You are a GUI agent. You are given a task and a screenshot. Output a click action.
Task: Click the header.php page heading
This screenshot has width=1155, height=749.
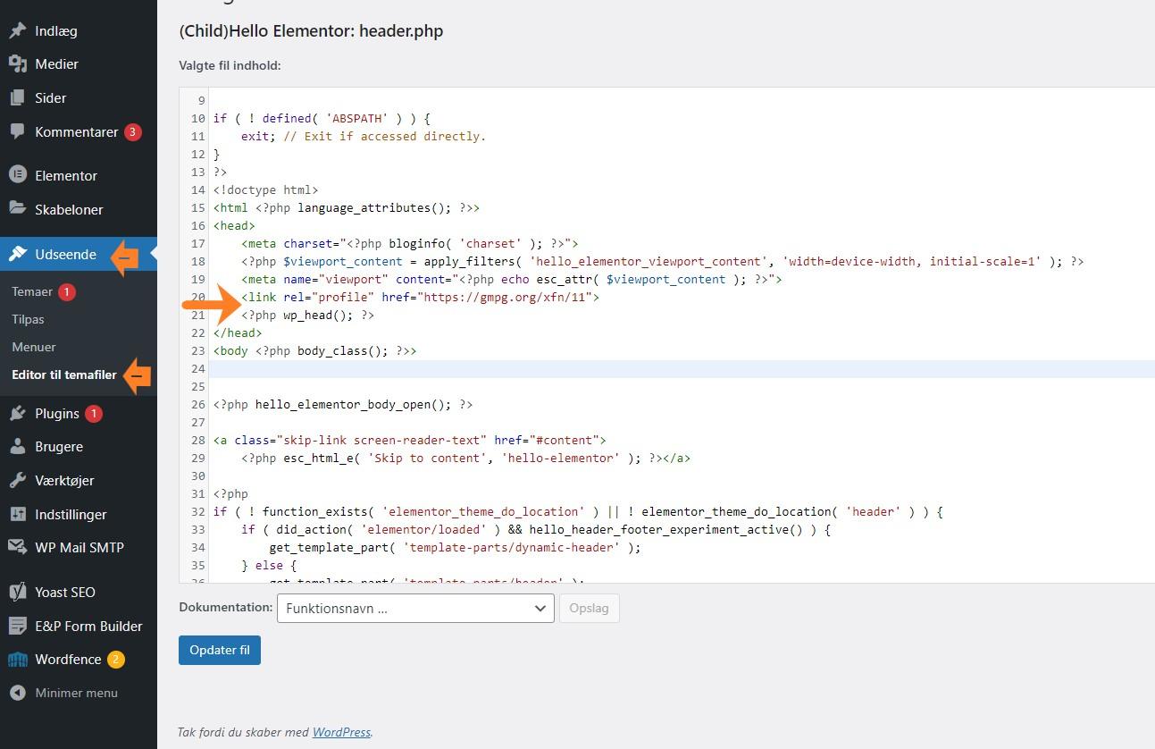311,31
